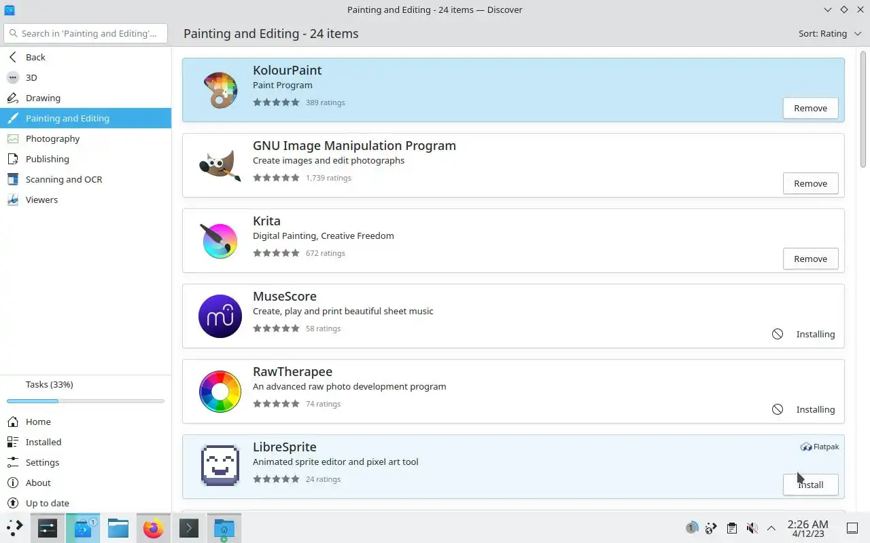Viewport: 870px width, 543px height.
Task: Select the Publishing category
Action: click(86, 159)
